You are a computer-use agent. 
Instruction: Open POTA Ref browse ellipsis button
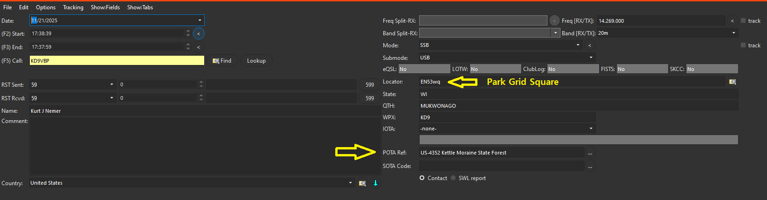(x=590, y=153)
